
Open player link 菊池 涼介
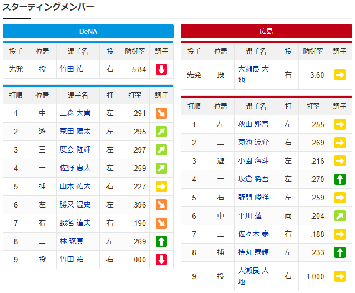[x=253, y=143]
